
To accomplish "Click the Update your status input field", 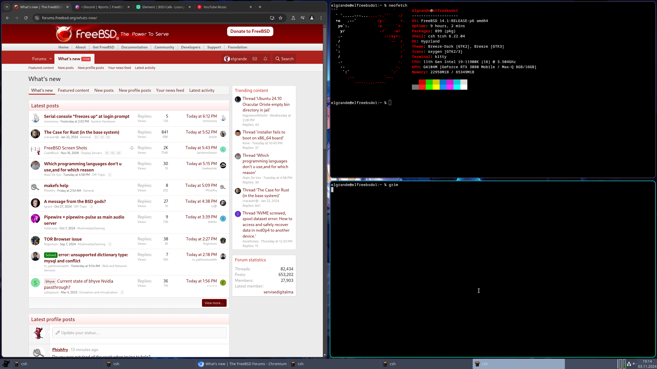I will coord(139,333).
